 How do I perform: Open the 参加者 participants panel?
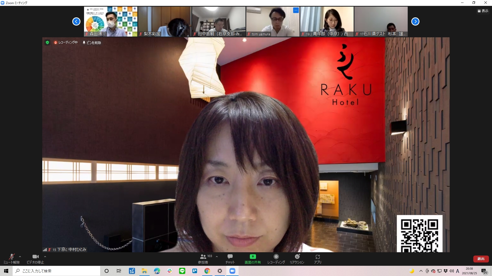[x=203, y=259]
